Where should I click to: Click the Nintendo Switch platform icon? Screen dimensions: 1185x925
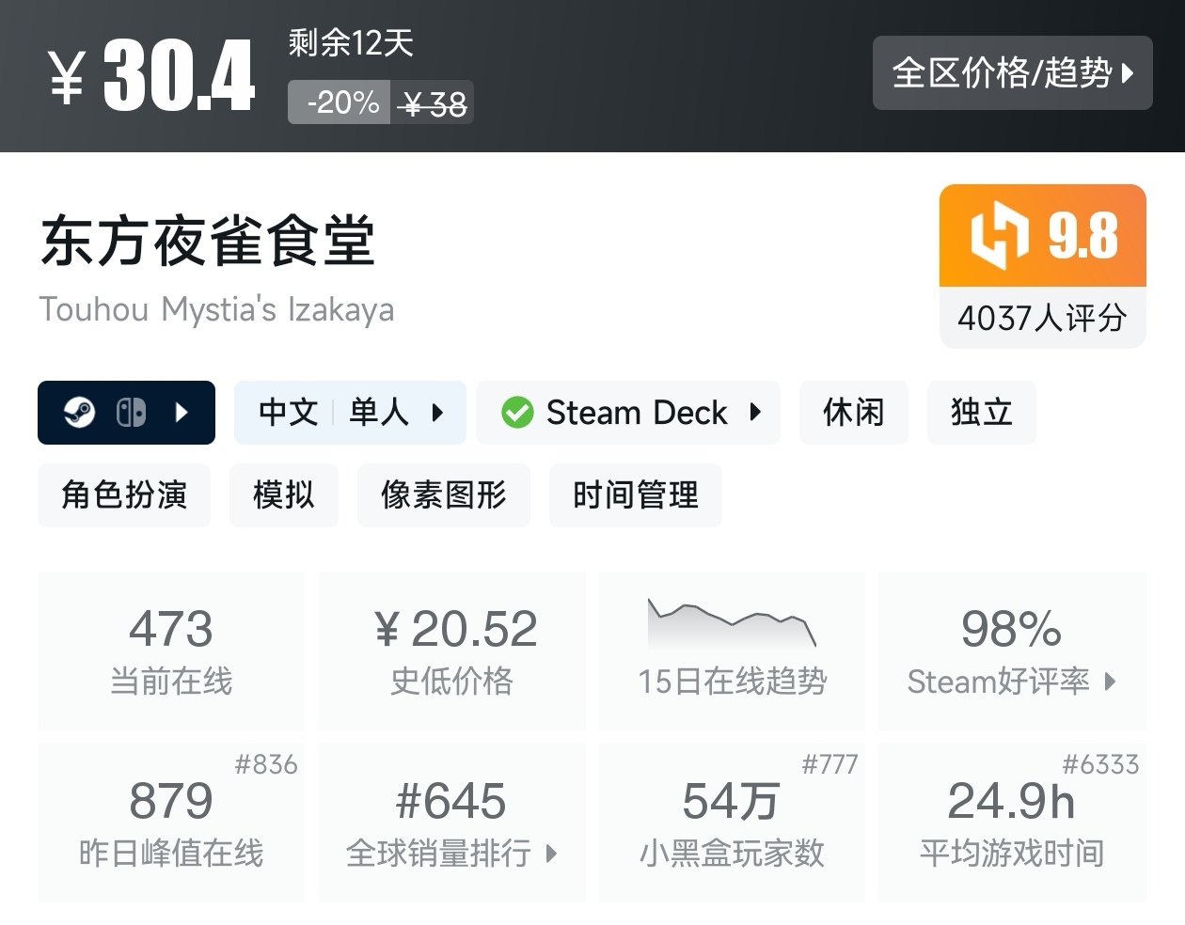coord(131,413)
